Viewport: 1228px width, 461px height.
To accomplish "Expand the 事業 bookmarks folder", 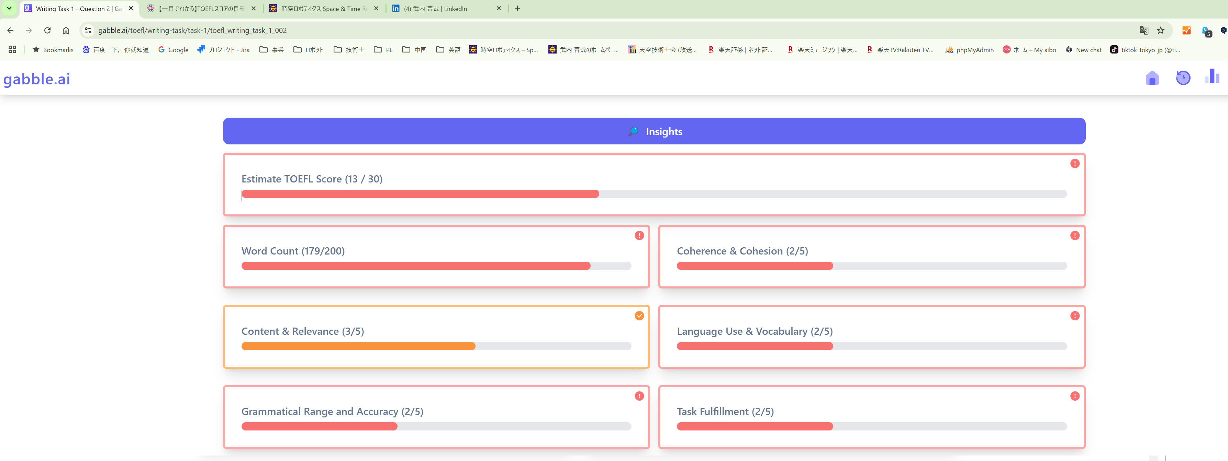I will [271, 49].
